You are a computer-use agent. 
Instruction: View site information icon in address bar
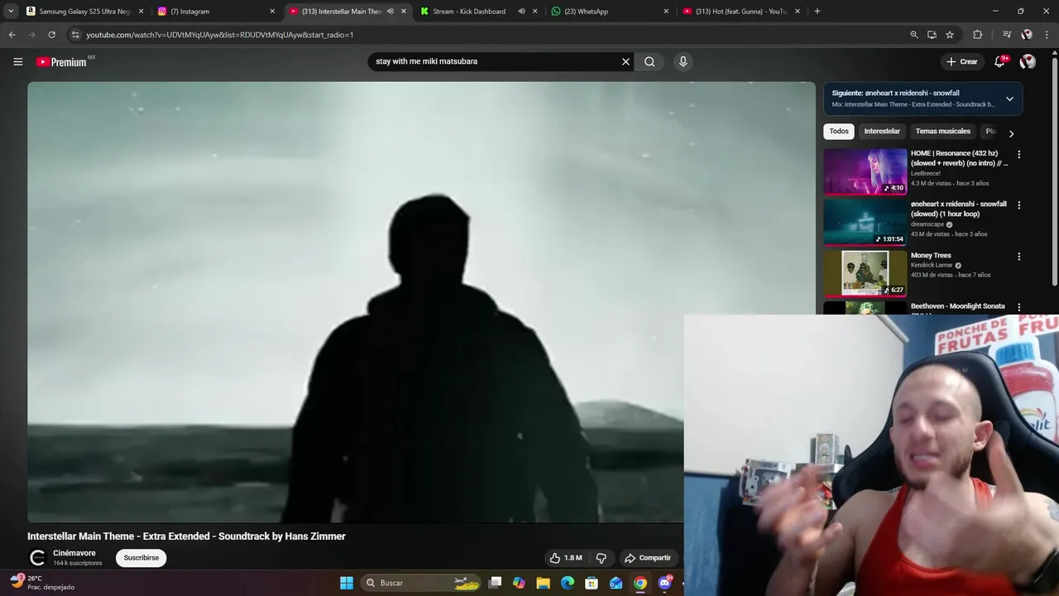75,35
